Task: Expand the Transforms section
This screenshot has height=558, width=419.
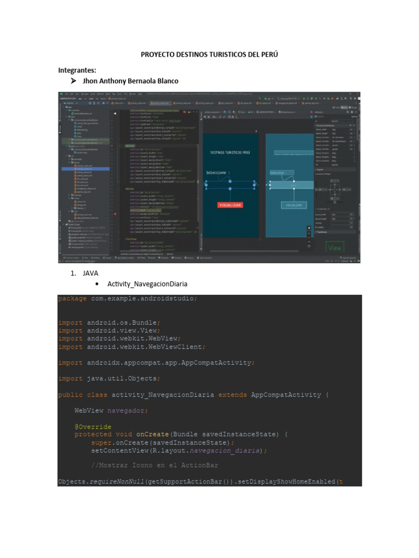Action: click(316, 232)
